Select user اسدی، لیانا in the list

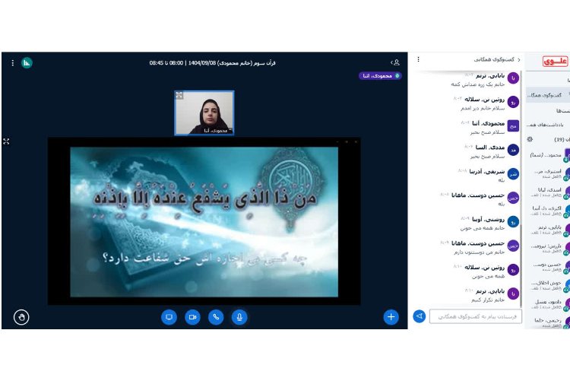pyautogui.click(x=549, y=192)
